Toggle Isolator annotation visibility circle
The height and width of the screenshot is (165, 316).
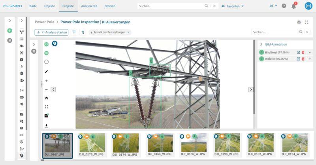coord(261,59)
